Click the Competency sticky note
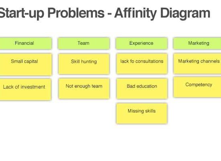 pos(197,87)
